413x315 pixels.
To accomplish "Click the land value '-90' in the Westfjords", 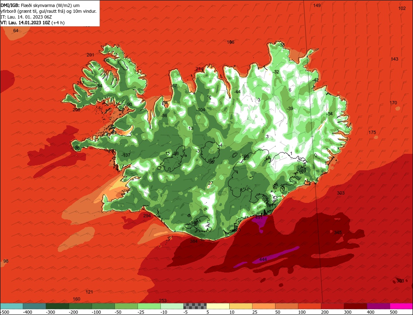I will [128, 104].
